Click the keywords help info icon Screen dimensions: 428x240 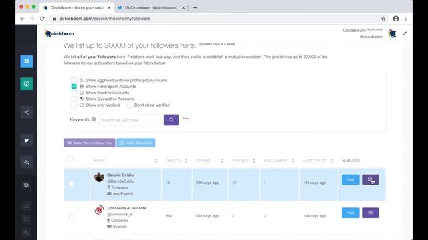[x=94, y=119]
